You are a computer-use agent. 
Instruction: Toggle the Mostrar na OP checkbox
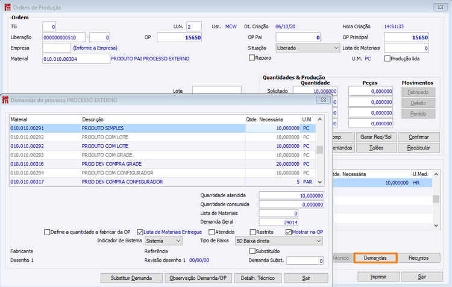click(x=289, y=232)
